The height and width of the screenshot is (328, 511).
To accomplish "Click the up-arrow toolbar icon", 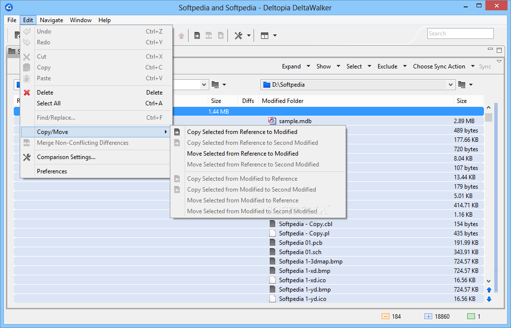I will 182,35.
